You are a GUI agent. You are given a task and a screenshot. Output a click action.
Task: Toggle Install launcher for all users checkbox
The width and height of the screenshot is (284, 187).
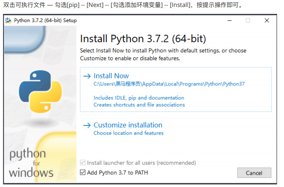coord(83,163)
